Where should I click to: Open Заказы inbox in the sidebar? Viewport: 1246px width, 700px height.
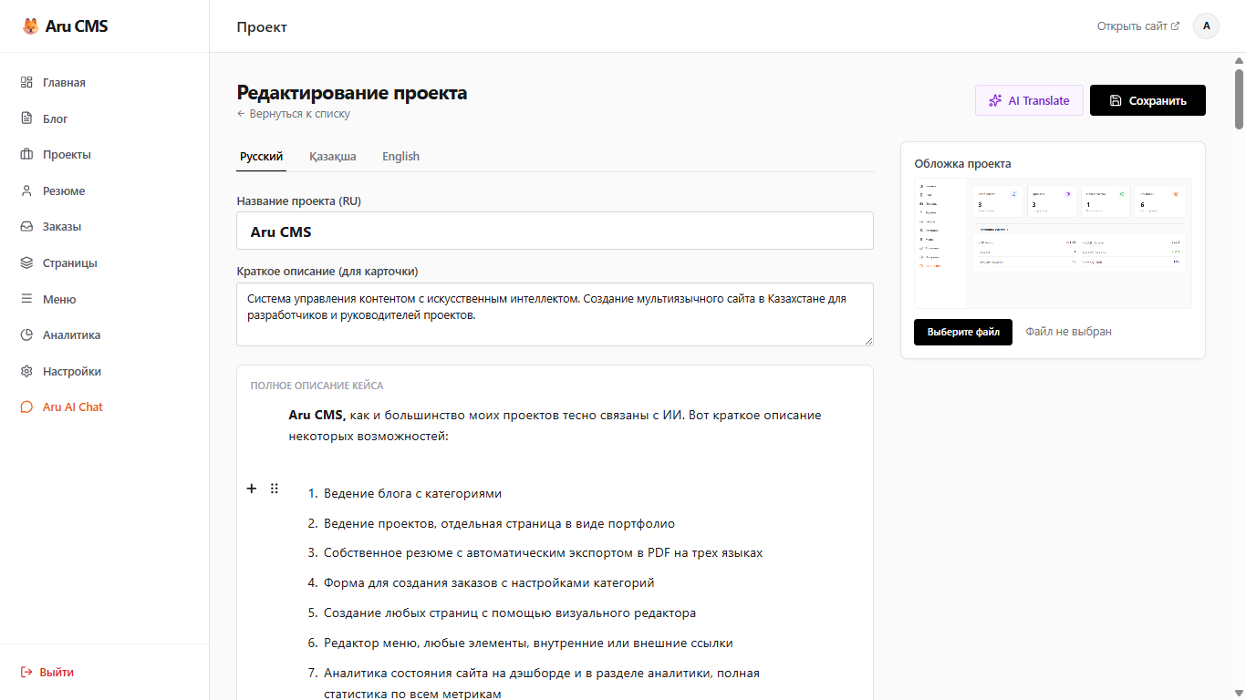[61, 227]
